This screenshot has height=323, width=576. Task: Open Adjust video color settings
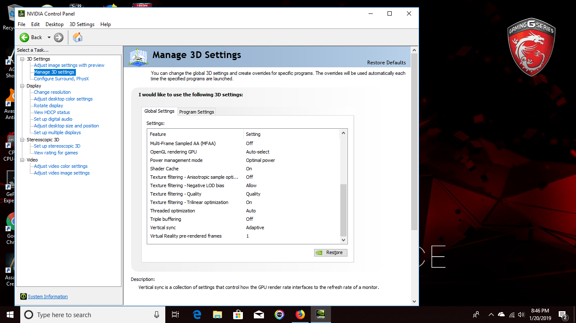61,166
